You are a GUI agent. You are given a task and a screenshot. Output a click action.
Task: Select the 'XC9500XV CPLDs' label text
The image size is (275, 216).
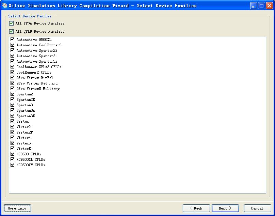tap(31, 165)
